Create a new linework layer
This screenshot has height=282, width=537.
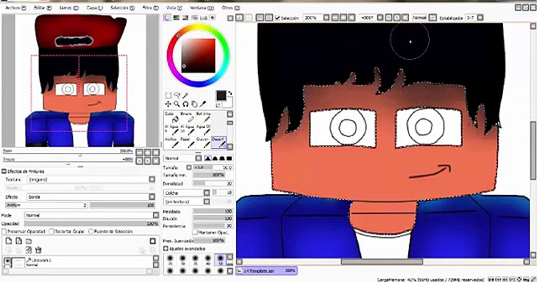(18, 241)
